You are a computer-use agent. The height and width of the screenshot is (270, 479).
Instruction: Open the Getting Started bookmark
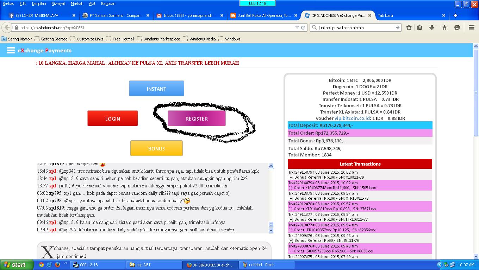point(51,39)
